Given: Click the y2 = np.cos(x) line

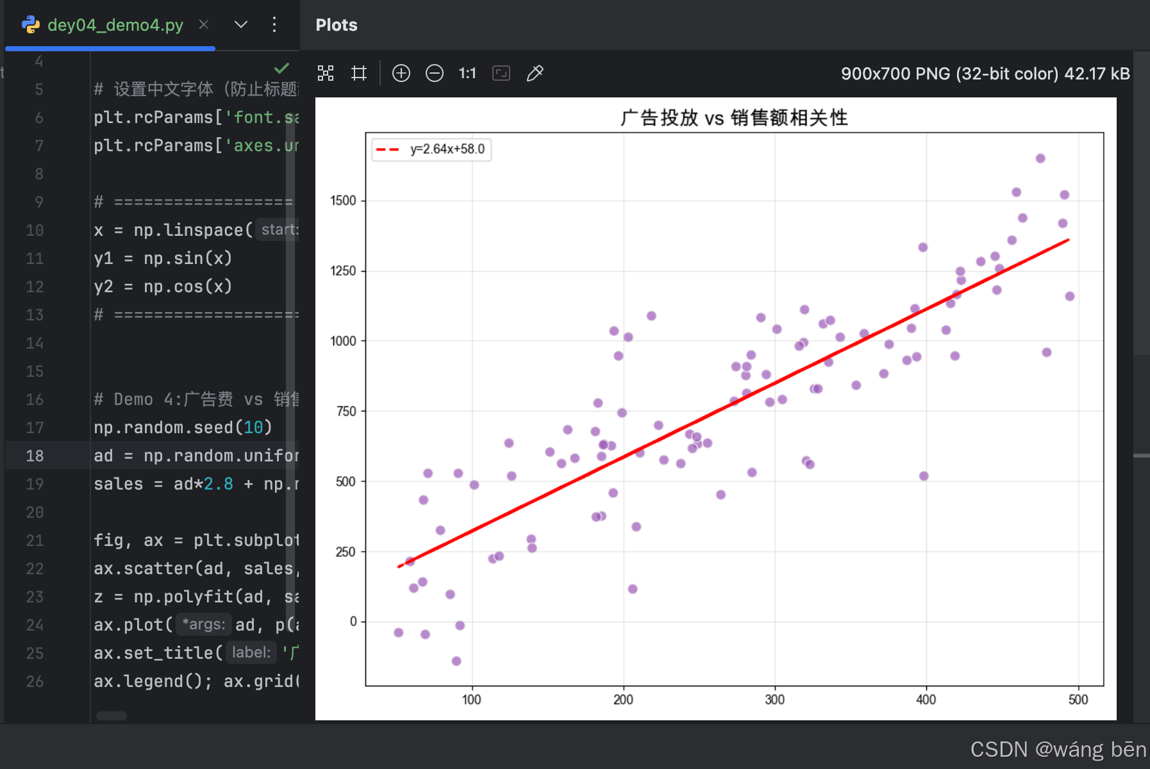Looking at the screenshot, I should (x=163, y=286).
